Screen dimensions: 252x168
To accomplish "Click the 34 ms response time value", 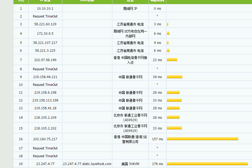I will pos(157,77).
